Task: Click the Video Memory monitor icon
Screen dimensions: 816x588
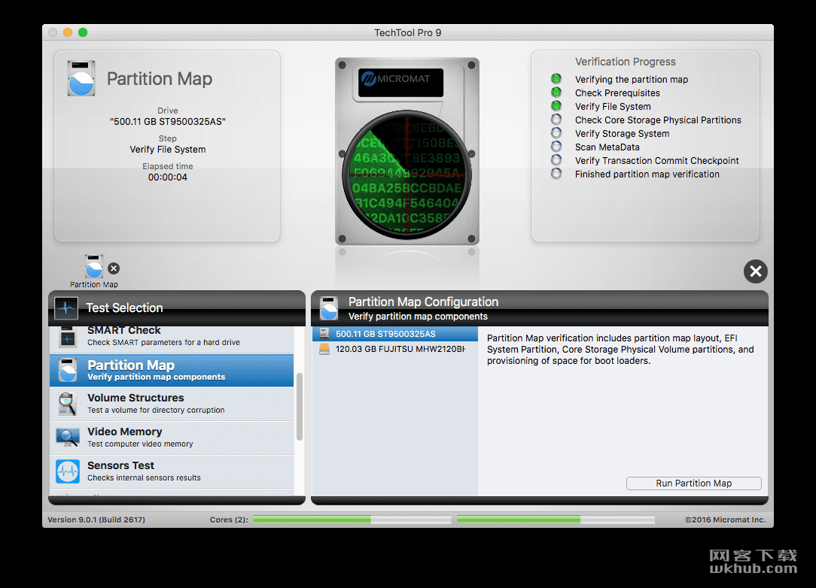Action: pyautogui.click(x=68, y=437)
